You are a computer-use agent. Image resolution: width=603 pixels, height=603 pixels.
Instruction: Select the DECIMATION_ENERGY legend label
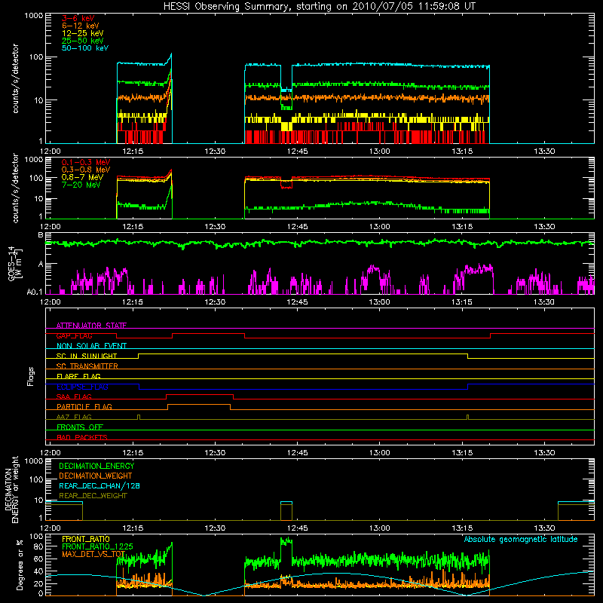tap(96, 466)
